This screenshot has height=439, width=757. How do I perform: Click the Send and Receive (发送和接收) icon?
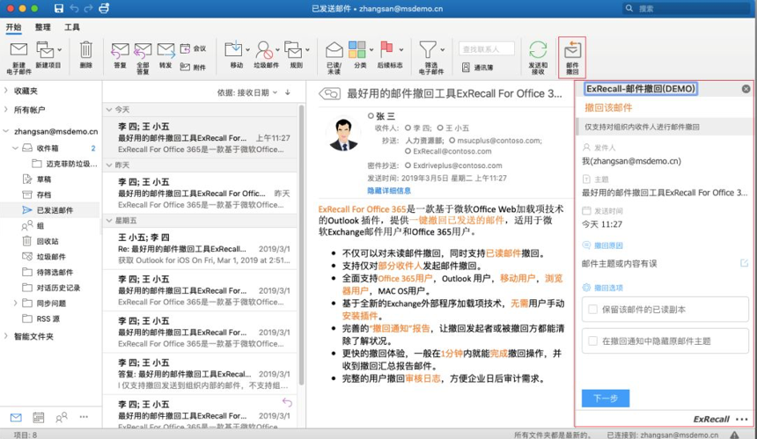click(x=538, y=49)
